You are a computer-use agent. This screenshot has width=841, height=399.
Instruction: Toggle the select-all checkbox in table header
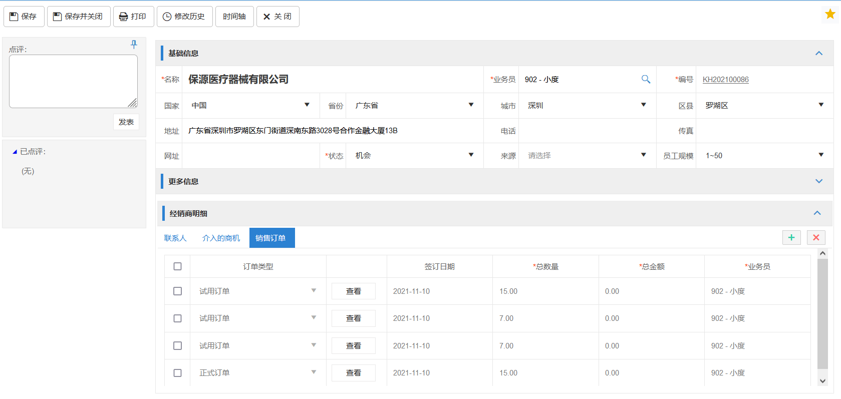(x=177, y=266)
